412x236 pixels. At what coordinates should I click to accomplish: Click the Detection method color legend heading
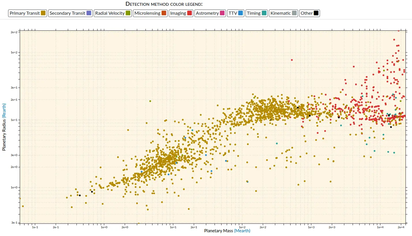click(164, 4)
